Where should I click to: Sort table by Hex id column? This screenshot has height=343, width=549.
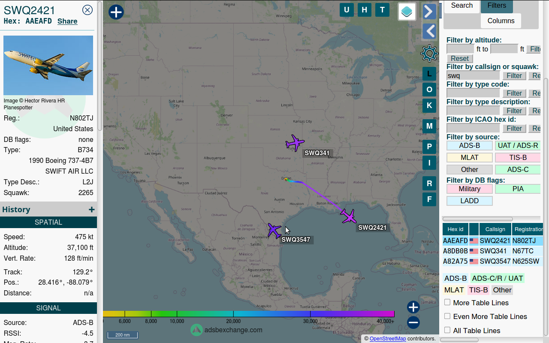[455, 229]
